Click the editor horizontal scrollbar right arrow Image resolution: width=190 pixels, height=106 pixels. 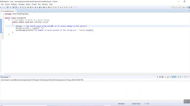click(x=189, y=74)
